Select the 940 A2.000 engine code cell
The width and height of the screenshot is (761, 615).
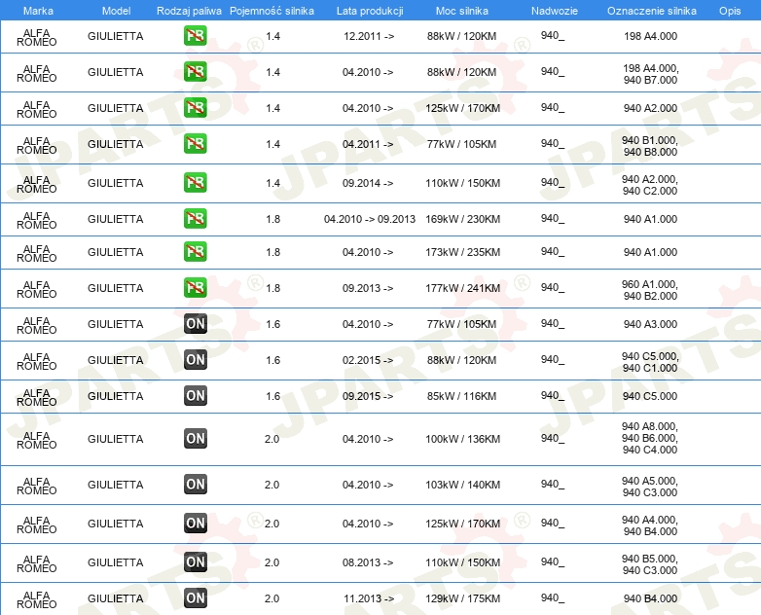pos(650,108)
